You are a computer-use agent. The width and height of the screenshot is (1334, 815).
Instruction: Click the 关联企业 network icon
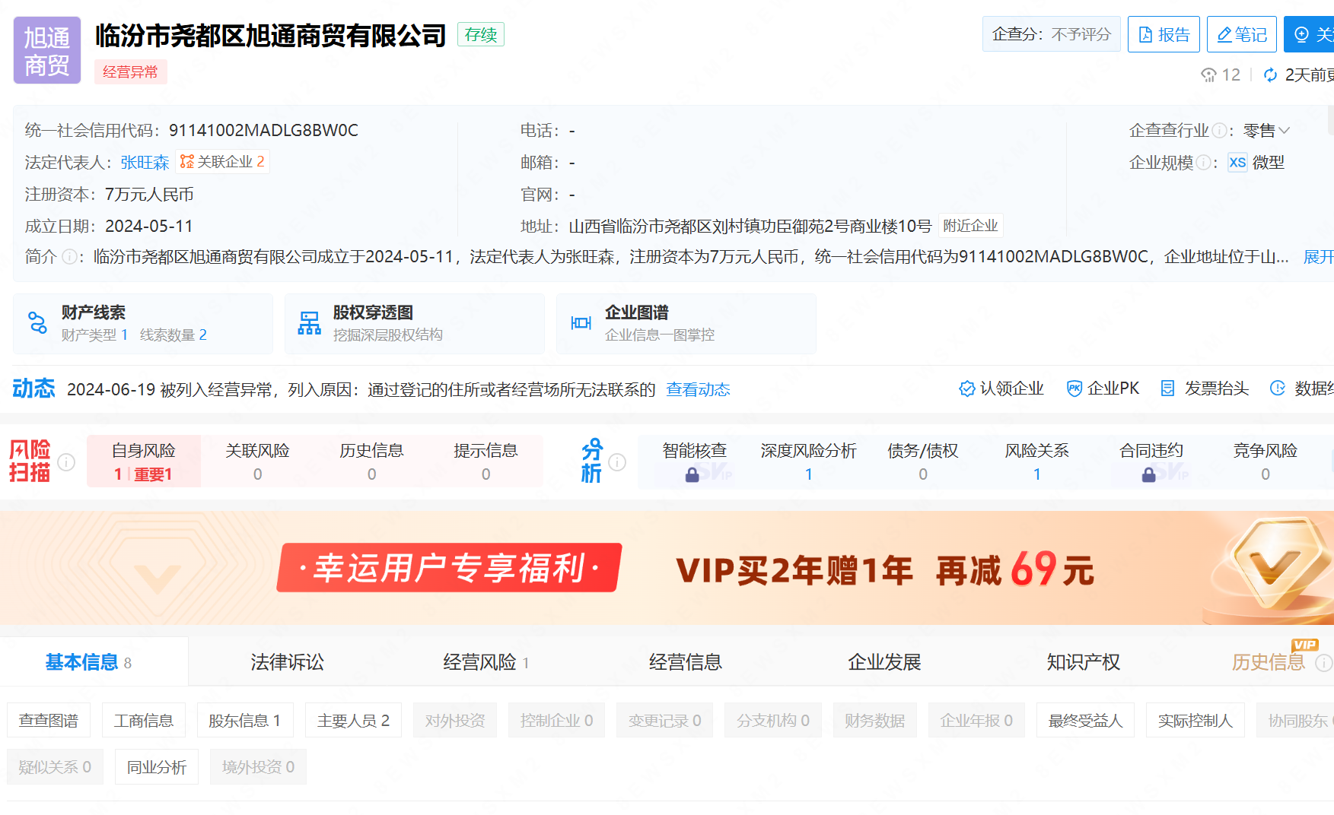pyautogui.click(x=187, y=162)
